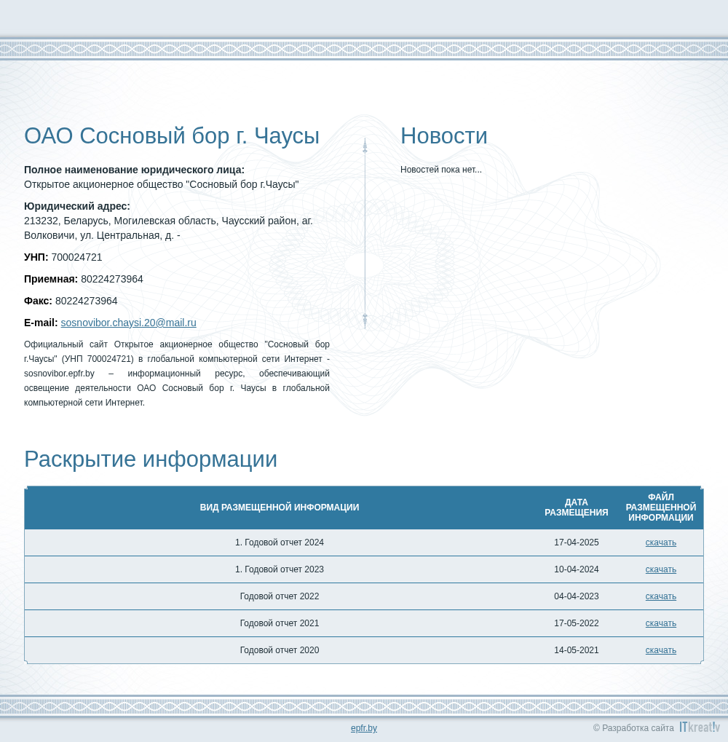Click the © Разработка сайта footer text
Viewport: 728px width, 742px height.
point(633,728)
